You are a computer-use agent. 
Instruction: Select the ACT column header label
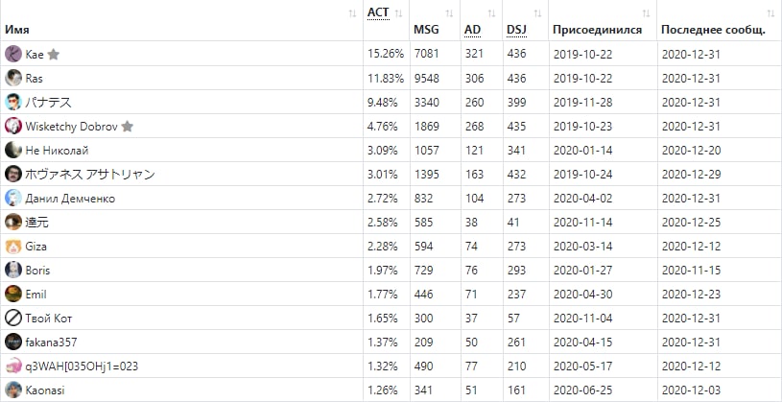(378, 13)
